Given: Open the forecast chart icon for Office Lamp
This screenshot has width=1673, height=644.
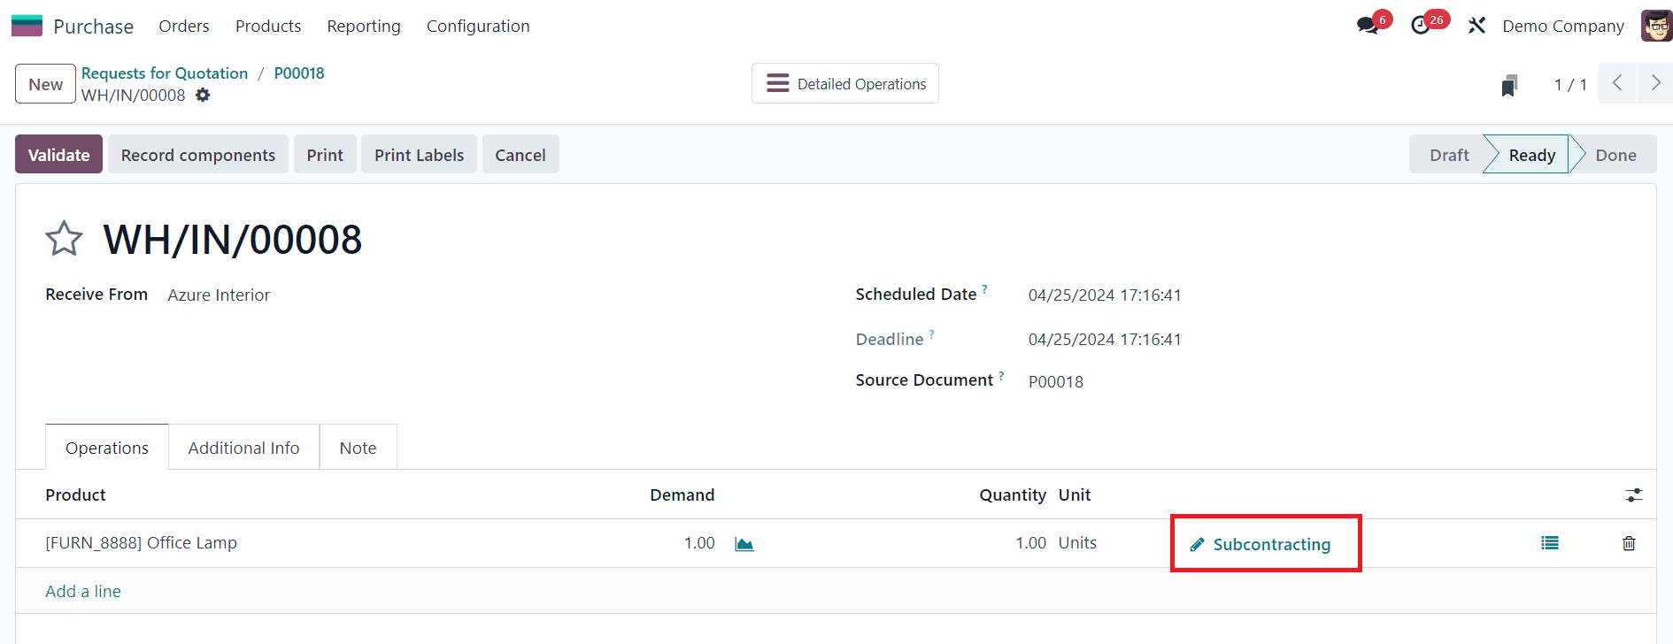Looking at the screenshot, I should click(x=744, y=544).
